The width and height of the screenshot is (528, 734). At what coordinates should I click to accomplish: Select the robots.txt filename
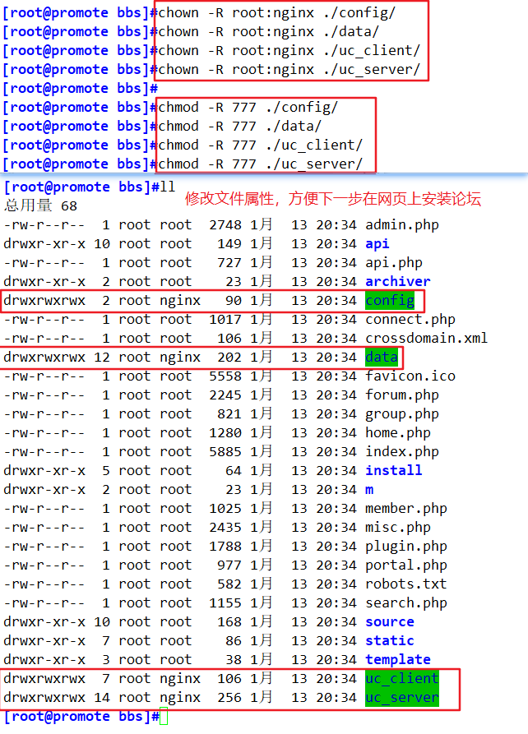406,584
